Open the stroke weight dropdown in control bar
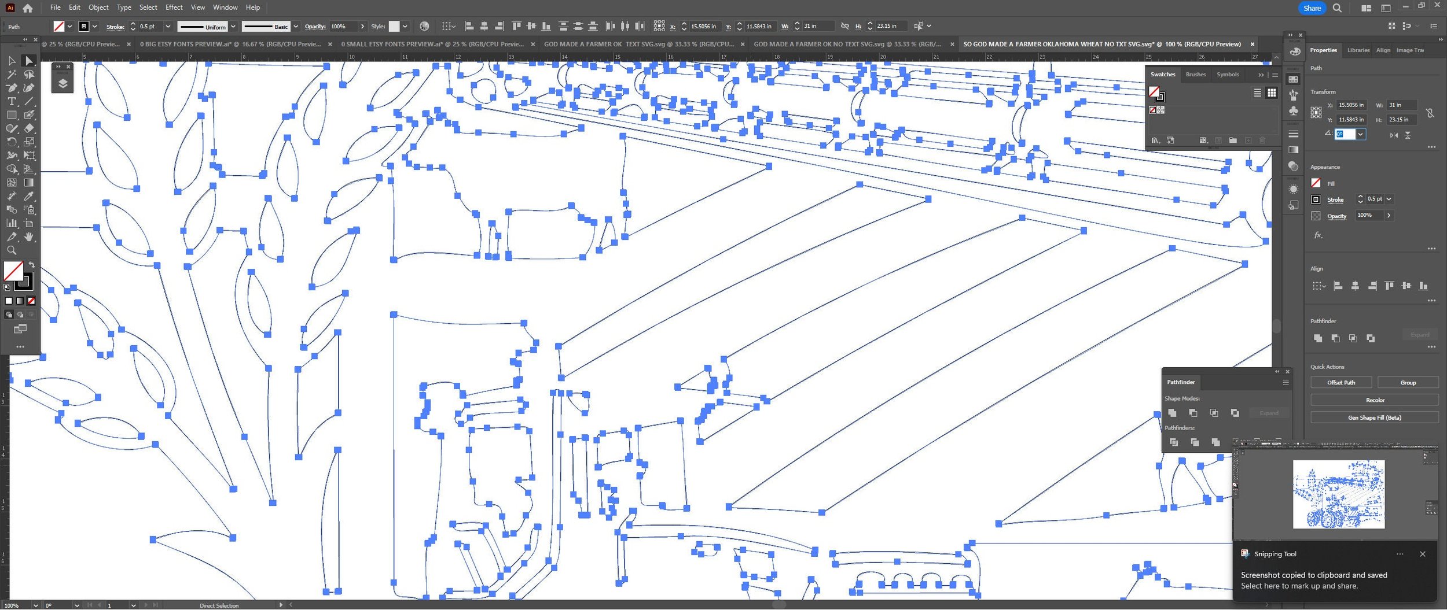 [168, 27]
